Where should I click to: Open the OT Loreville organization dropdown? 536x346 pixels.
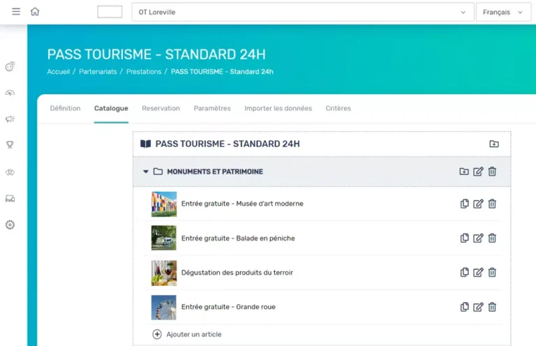click(303, 13)
